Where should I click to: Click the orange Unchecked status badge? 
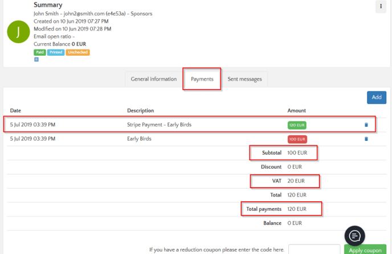[77, 52]
